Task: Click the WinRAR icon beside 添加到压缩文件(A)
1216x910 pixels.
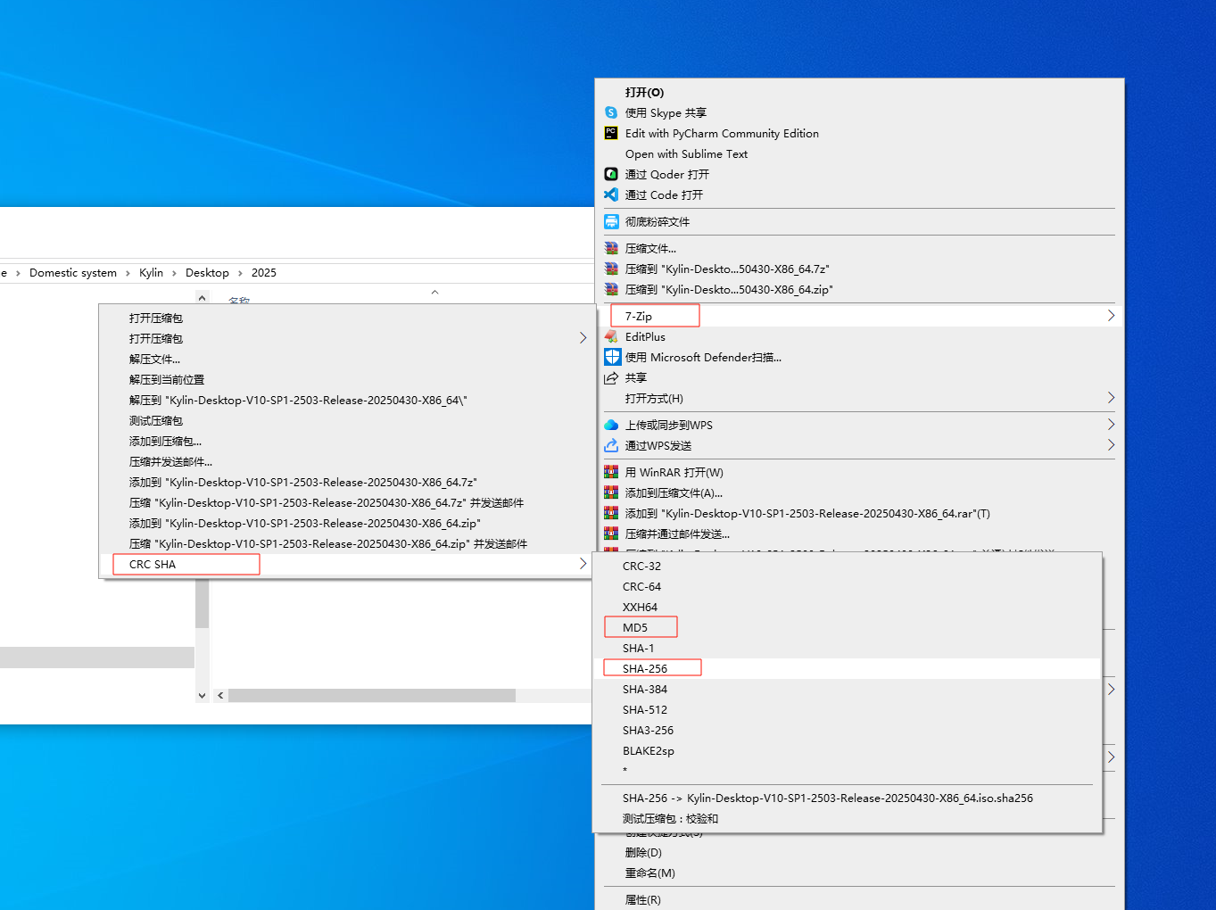Action: coord(611,492)
